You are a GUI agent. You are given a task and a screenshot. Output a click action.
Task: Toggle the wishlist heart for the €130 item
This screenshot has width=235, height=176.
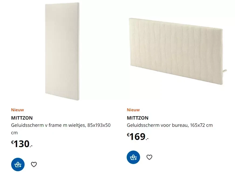click(x=33, y=164)
